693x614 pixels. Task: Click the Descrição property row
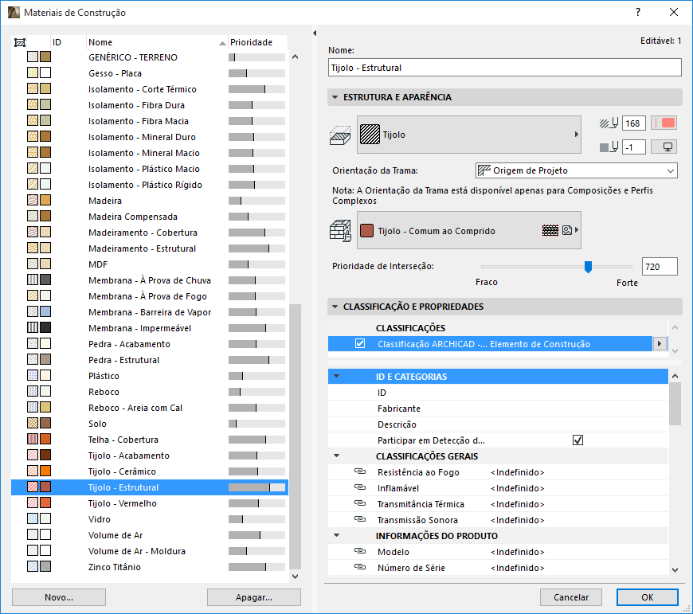click(498, 424)
